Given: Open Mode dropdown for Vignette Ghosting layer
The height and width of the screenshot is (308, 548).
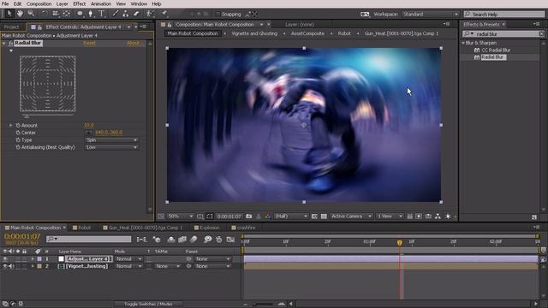Looking at the screenshot, I should tap(128, 266).
